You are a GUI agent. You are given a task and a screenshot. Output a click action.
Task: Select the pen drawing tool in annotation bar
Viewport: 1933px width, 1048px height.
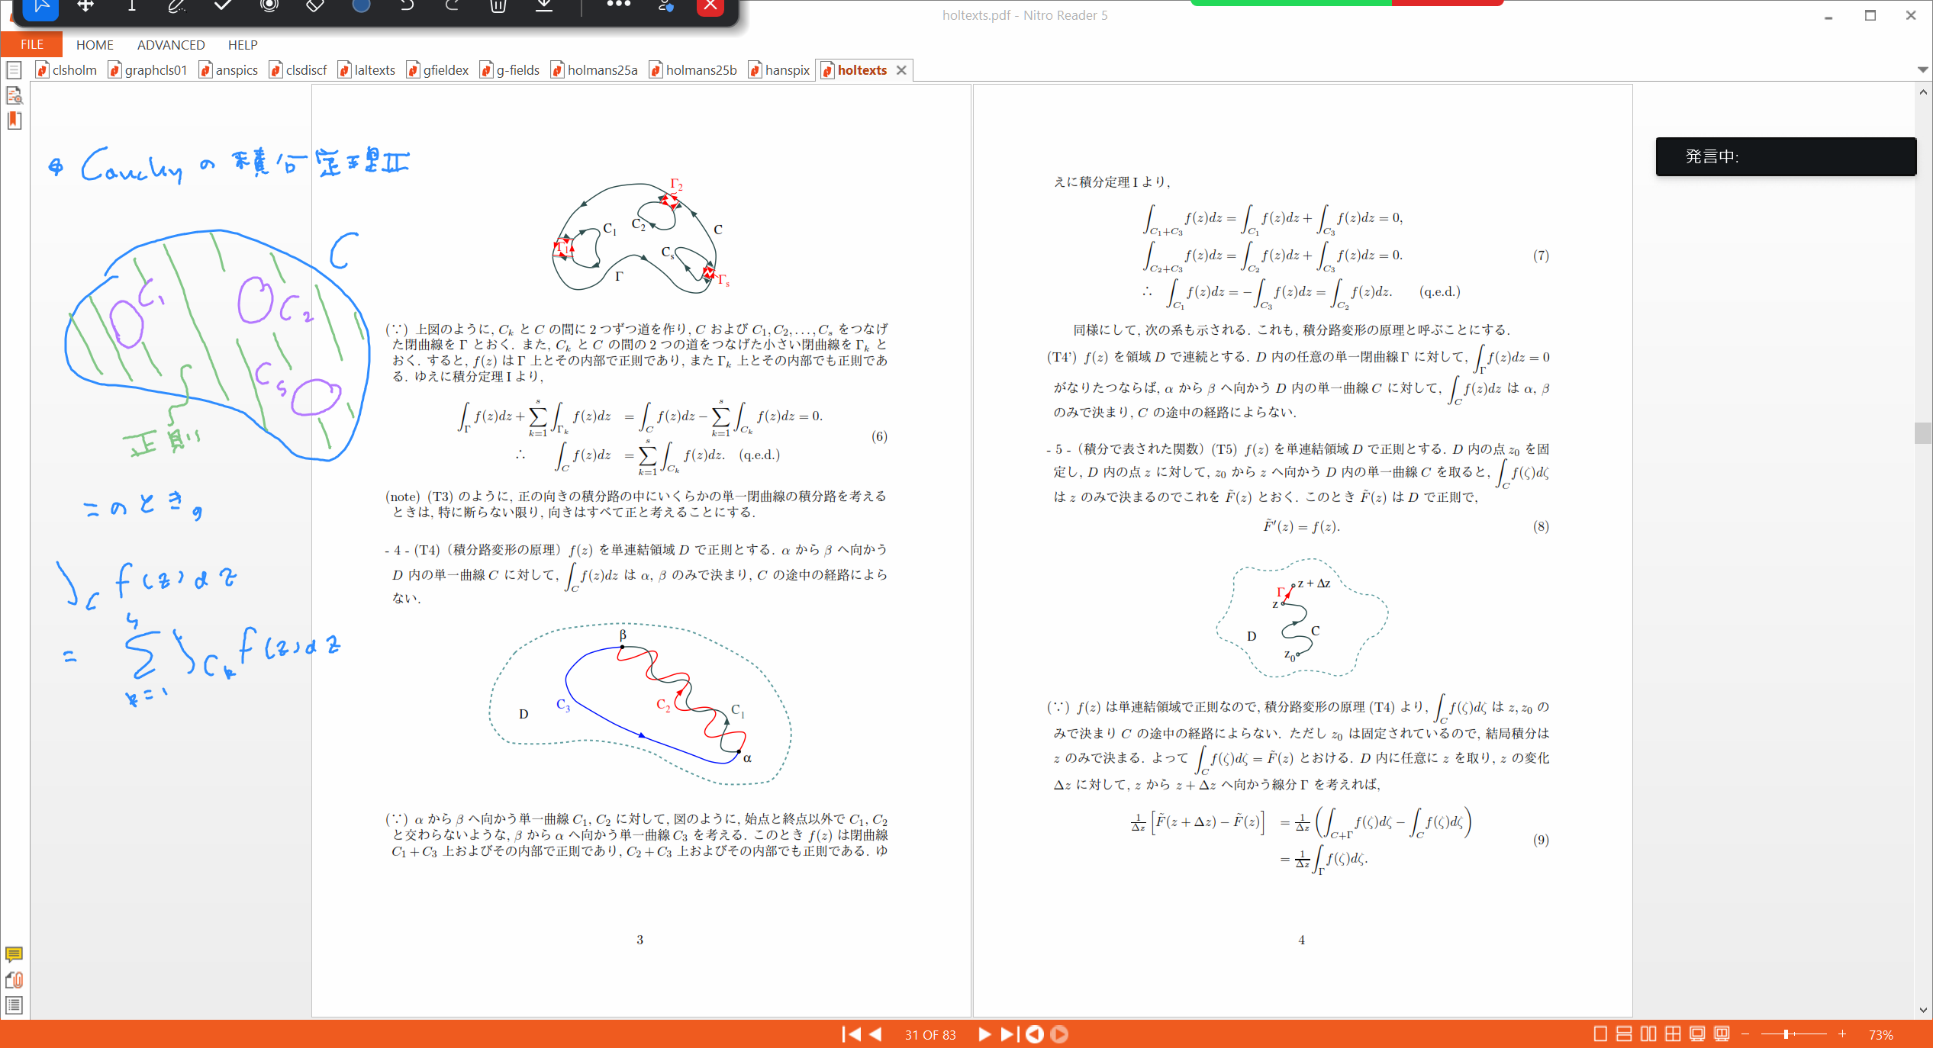tap(177, 6)
